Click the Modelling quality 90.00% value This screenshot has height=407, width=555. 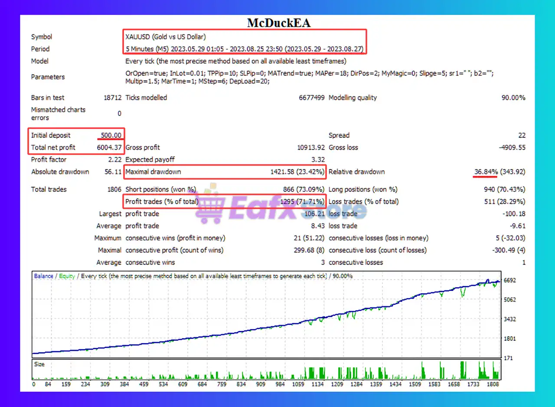tap(513, 97)
